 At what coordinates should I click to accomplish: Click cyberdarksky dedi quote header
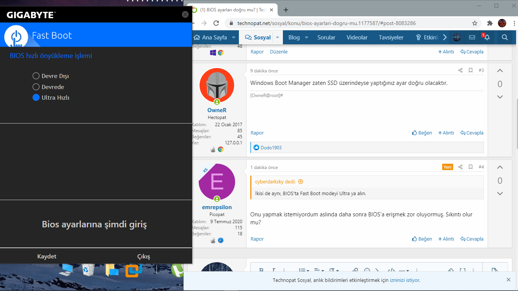pyautogui.click(x=275, y=182)
